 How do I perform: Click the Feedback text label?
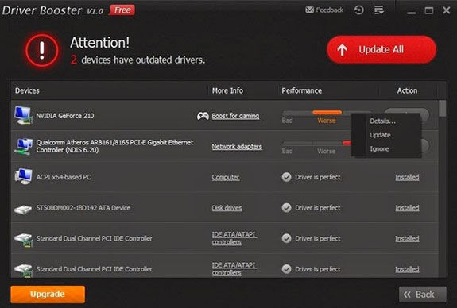point(329,10)
